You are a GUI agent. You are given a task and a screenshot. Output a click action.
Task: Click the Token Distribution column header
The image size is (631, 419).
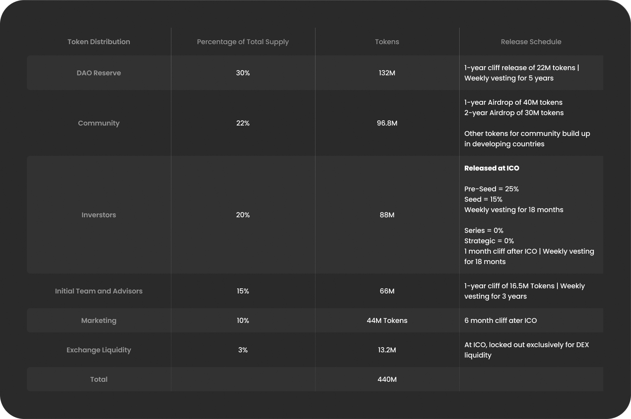[x=99, y=42]
